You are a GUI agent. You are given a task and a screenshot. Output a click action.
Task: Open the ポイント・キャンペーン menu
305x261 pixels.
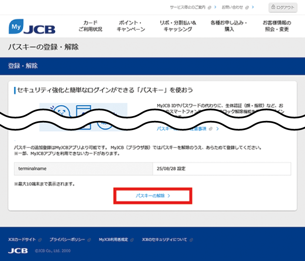[x=131, y=26]
